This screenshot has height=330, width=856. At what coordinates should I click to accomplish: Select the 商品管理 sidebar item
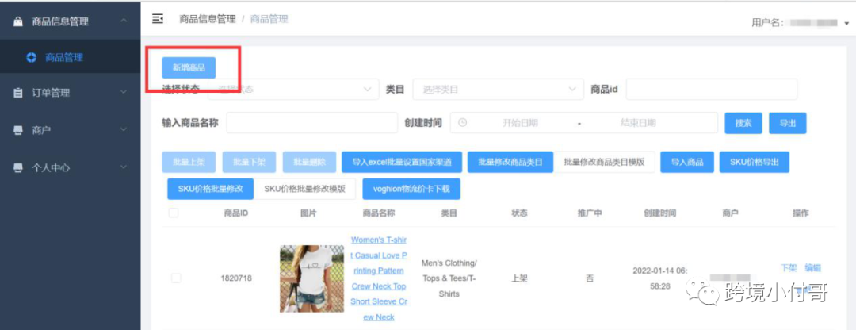pyautogui.click(x=70, y=57)
